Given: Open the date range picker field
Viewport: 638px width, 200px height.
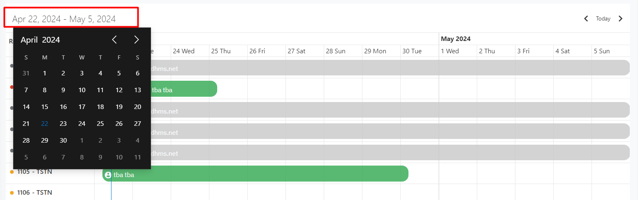Looking at the screenshot, I should (71, 19).
